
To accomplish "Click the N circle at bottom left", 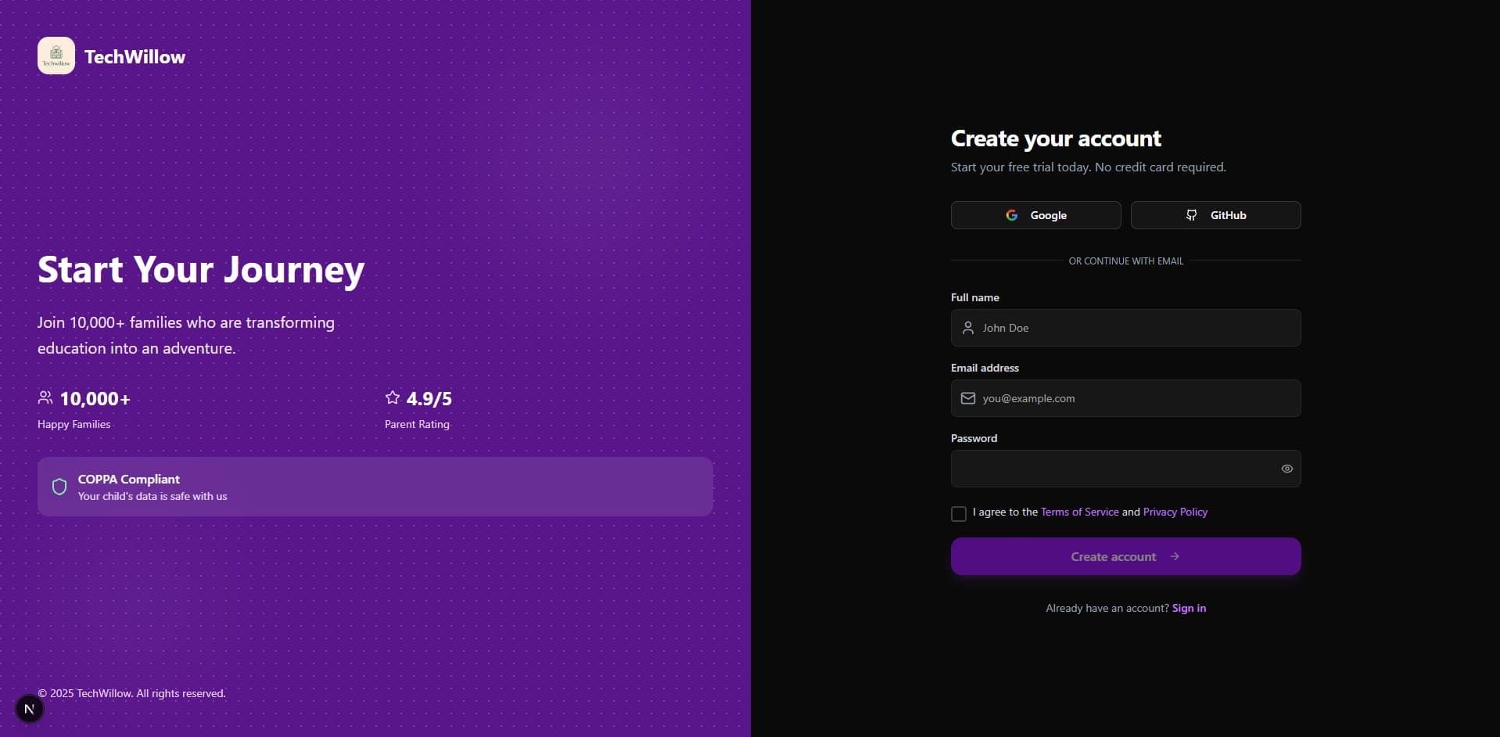I will [29, 709].
